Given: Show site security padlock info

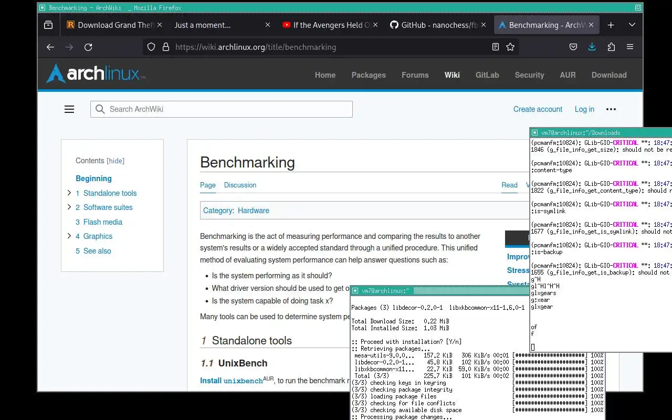Looking at the screenshot, I should 166,47.
